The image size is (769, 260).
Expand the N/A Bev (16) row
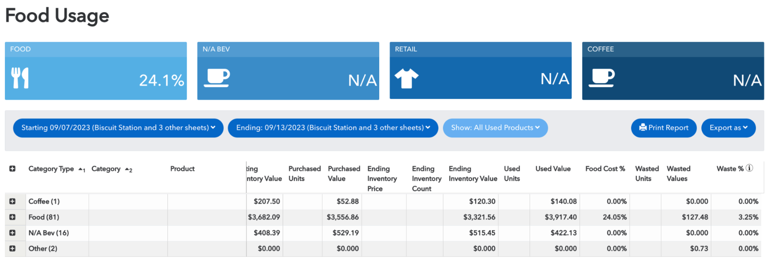[13, 233]
